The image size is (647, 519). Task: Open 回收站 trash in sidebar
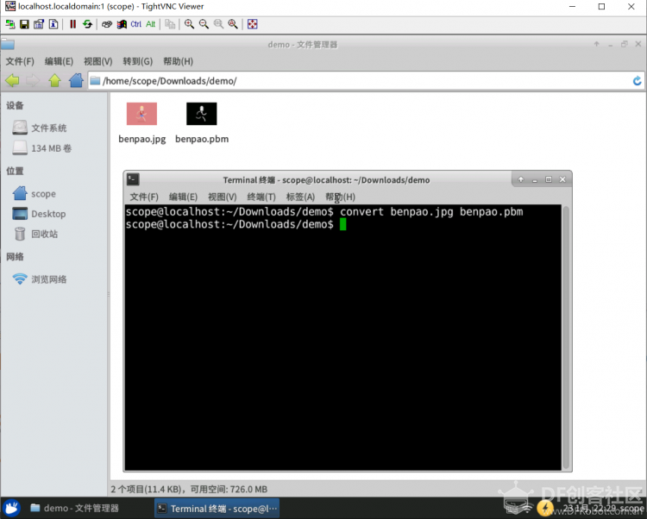(35, 234)
